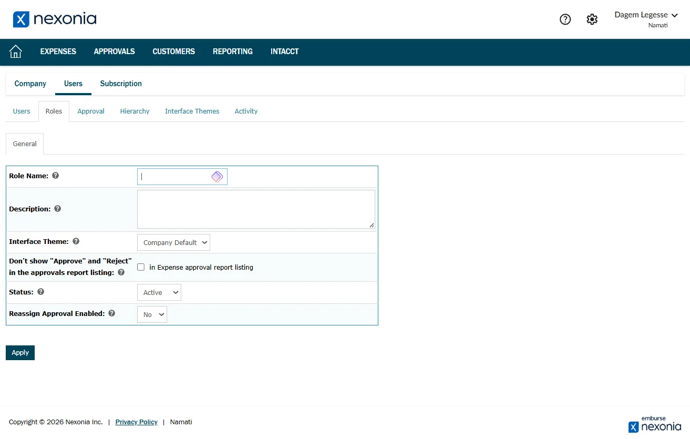Switch to the Company tab
The height and width of the screenshot is (439, 690).
[30, 84]
